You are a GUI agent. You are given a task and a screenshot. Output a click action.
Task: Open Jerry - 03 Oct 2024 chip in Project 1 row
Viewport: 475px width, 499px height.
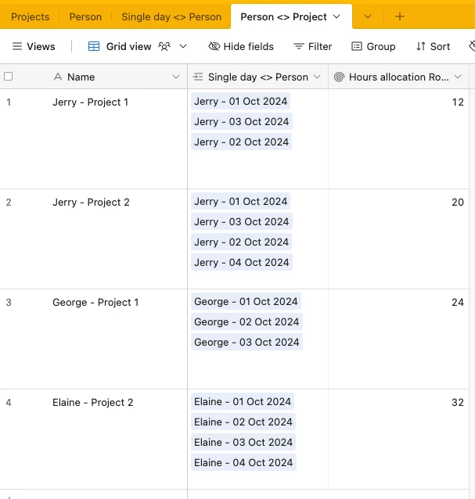tap(242, 121)
